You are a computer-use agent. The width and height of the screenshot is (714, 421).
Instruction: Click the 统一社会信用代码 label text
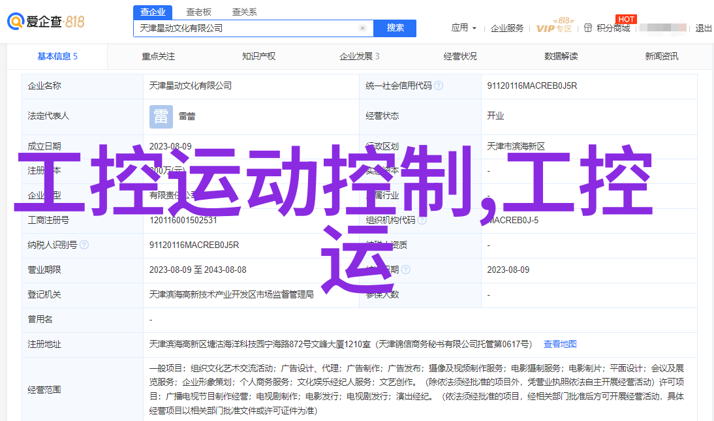(x=398, y=86)
